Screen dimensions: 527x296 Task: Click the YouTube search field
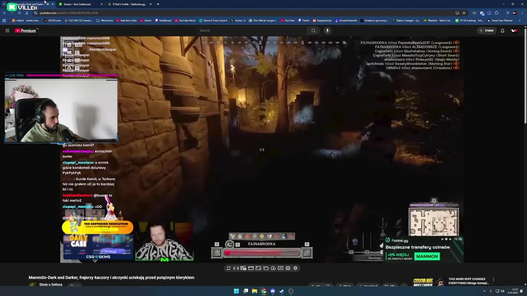pyautogui.click(x=252, y=30)
